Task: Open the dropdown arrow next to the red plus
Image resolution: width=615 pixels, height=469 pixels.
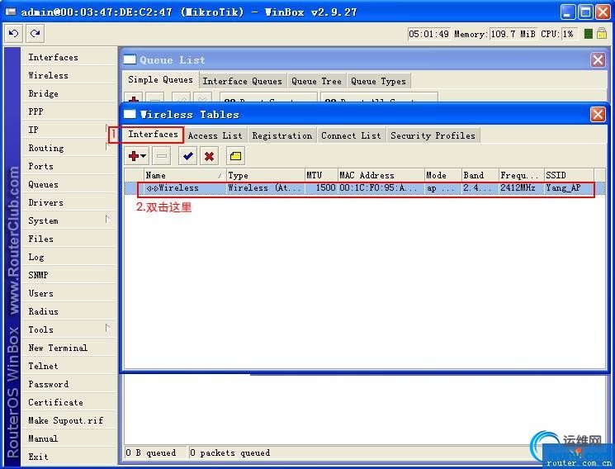Action: coord(144,156)
